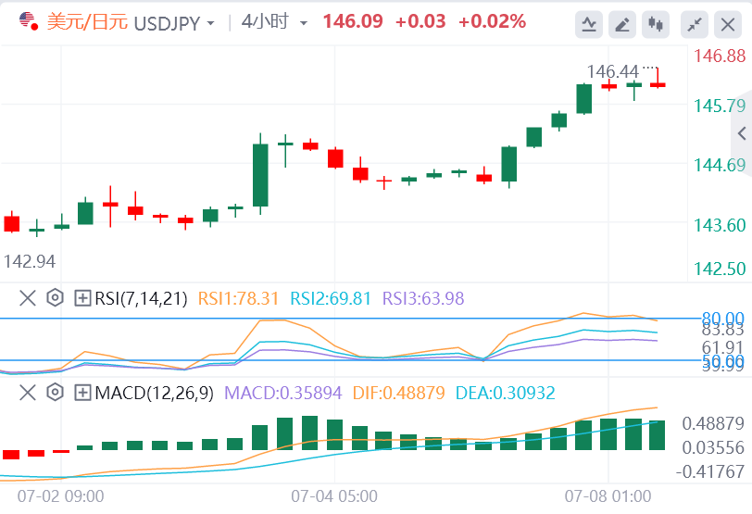
Task: Open the USDJPY symbol dropdown
Action: [x=212, y=22]
